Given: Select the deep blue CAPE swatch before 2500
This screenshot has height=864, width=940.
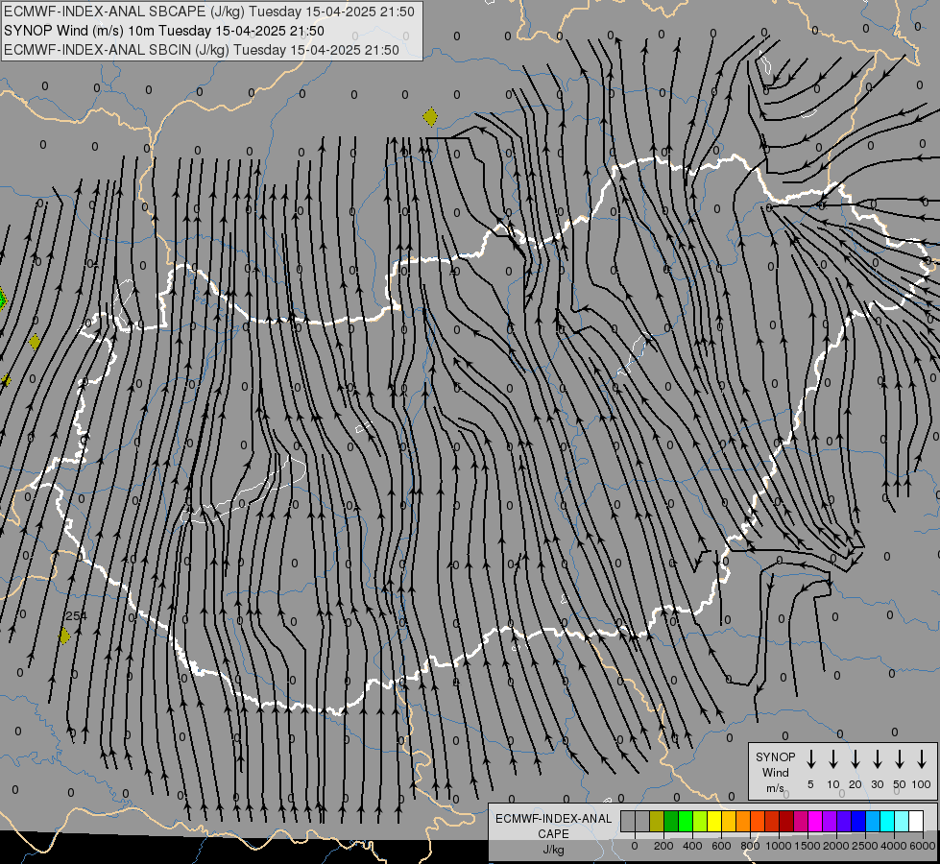Looking at the screenshot, I should (858, 822).
